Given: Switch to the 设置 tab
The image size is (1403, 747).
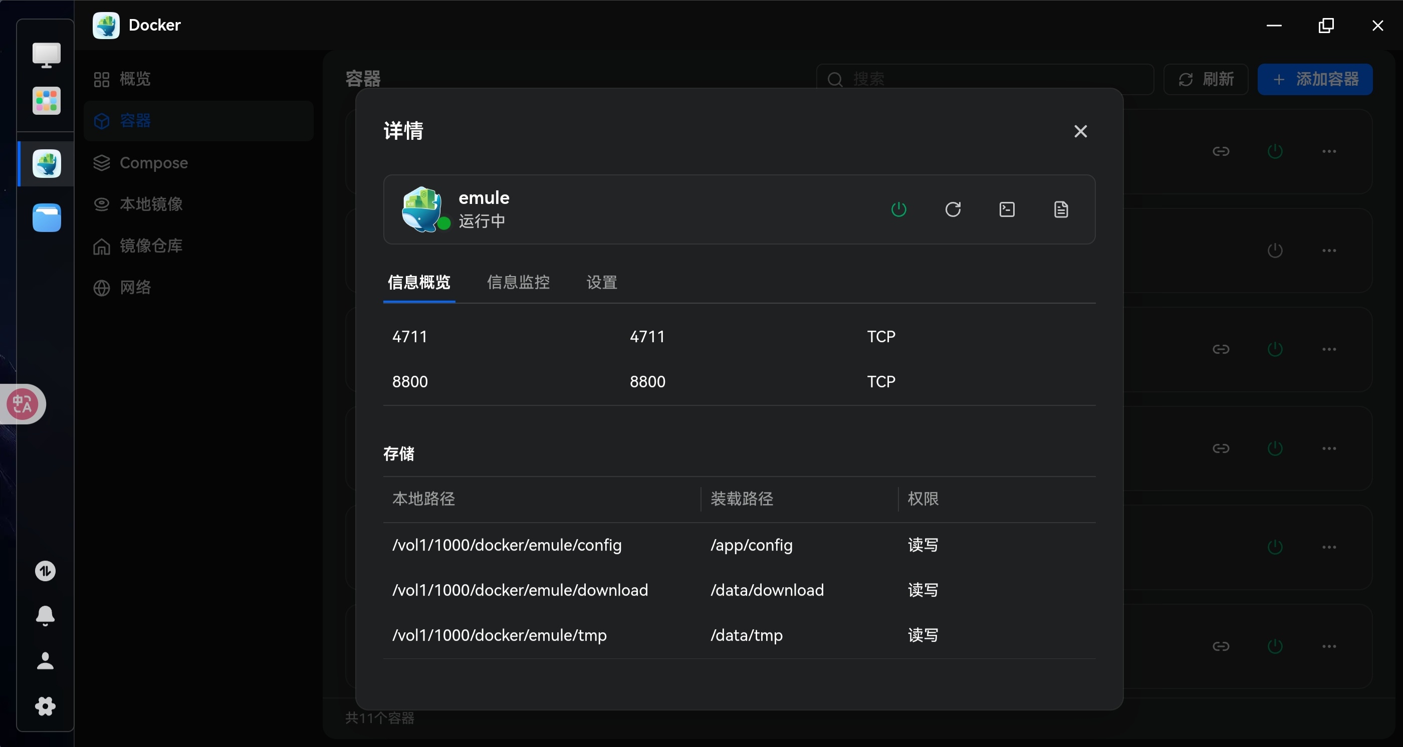Looking at the screenshot, I should pyautogui.click(x=601, y=282).
